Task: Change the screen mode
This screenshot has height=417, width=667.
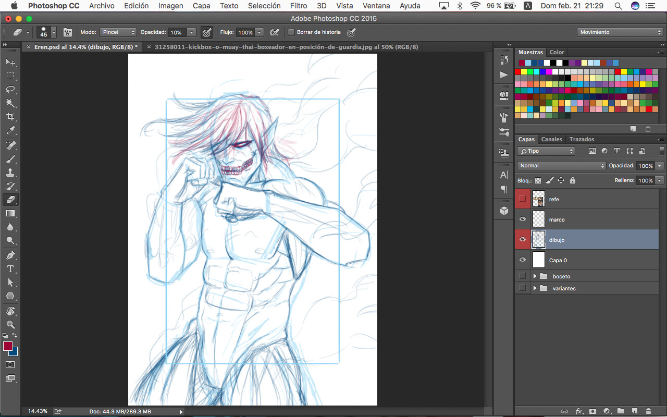Action: 10,378
